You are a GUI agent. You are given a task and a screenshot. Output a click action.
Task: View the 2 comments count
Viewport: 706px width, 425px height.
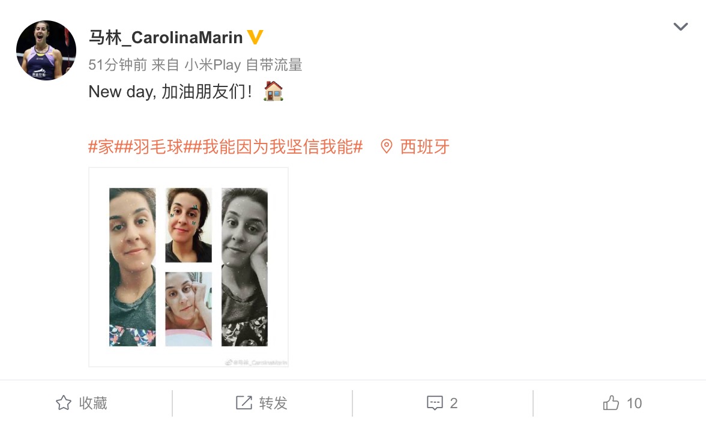[x=454, y=403]
